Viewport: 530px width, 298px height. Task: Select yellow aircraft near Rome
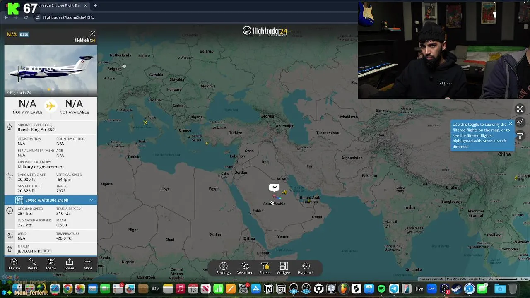pyautogui.click(x=145, y=122)
